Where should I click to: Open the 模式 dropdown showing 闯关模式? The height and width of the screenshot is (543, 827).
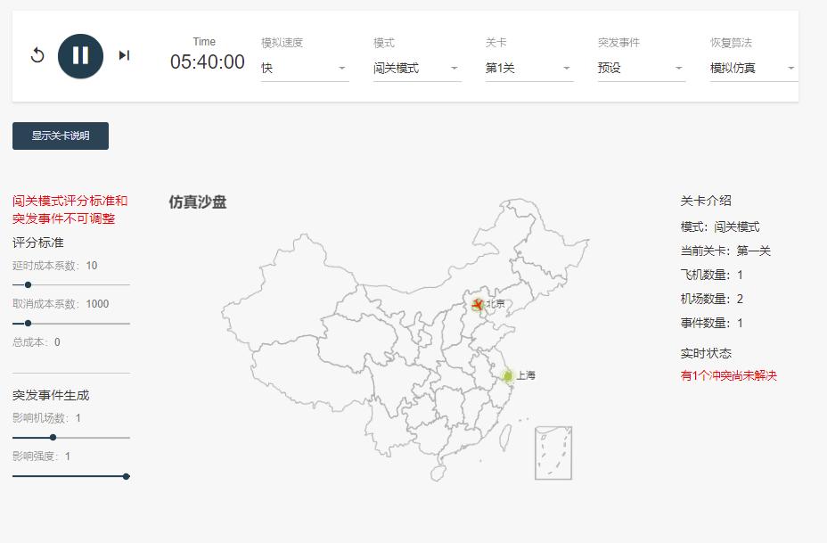416,68
